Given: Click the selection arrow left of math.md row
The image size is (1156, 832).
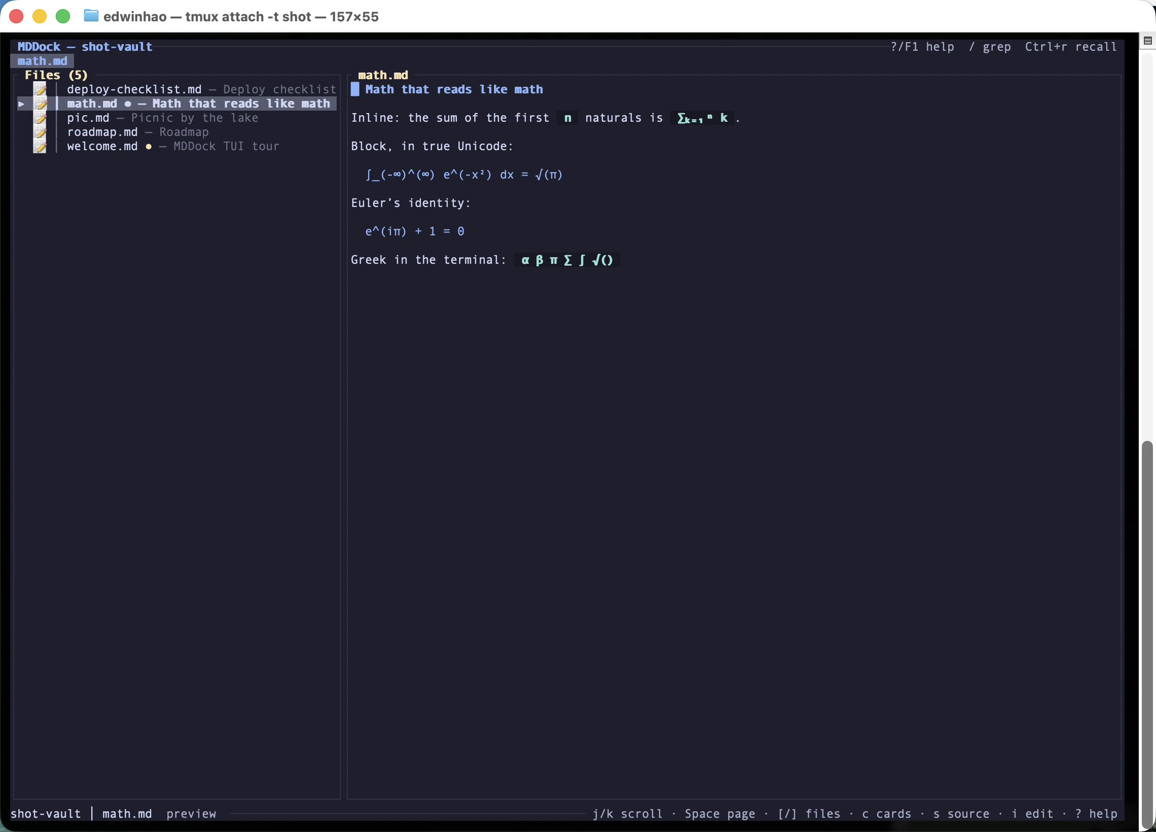Looking at the screenshot, I should click(x=21, y=104).
